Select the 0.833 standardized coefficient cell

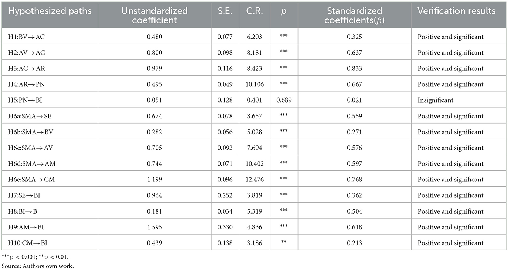(x=354, y=69)
